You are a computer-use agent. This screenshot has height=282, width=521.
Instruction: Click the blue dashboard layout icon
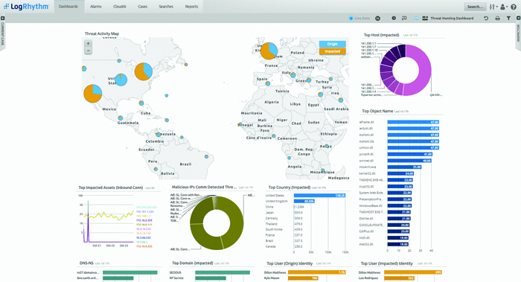coord(416,19)
